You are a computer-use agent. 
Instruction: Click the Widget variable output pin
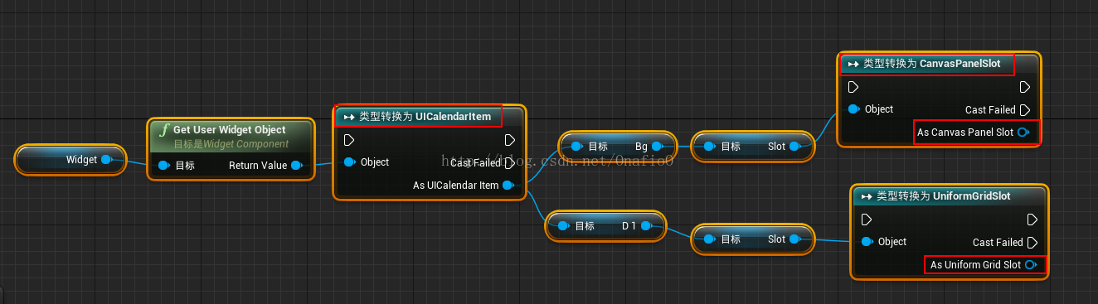coord(106,160)
